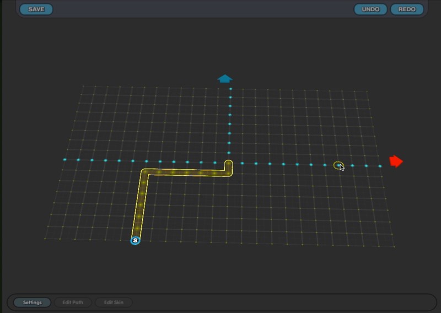Click the grid's top-left corner point

pyautogui.click(x=83, y=86)
